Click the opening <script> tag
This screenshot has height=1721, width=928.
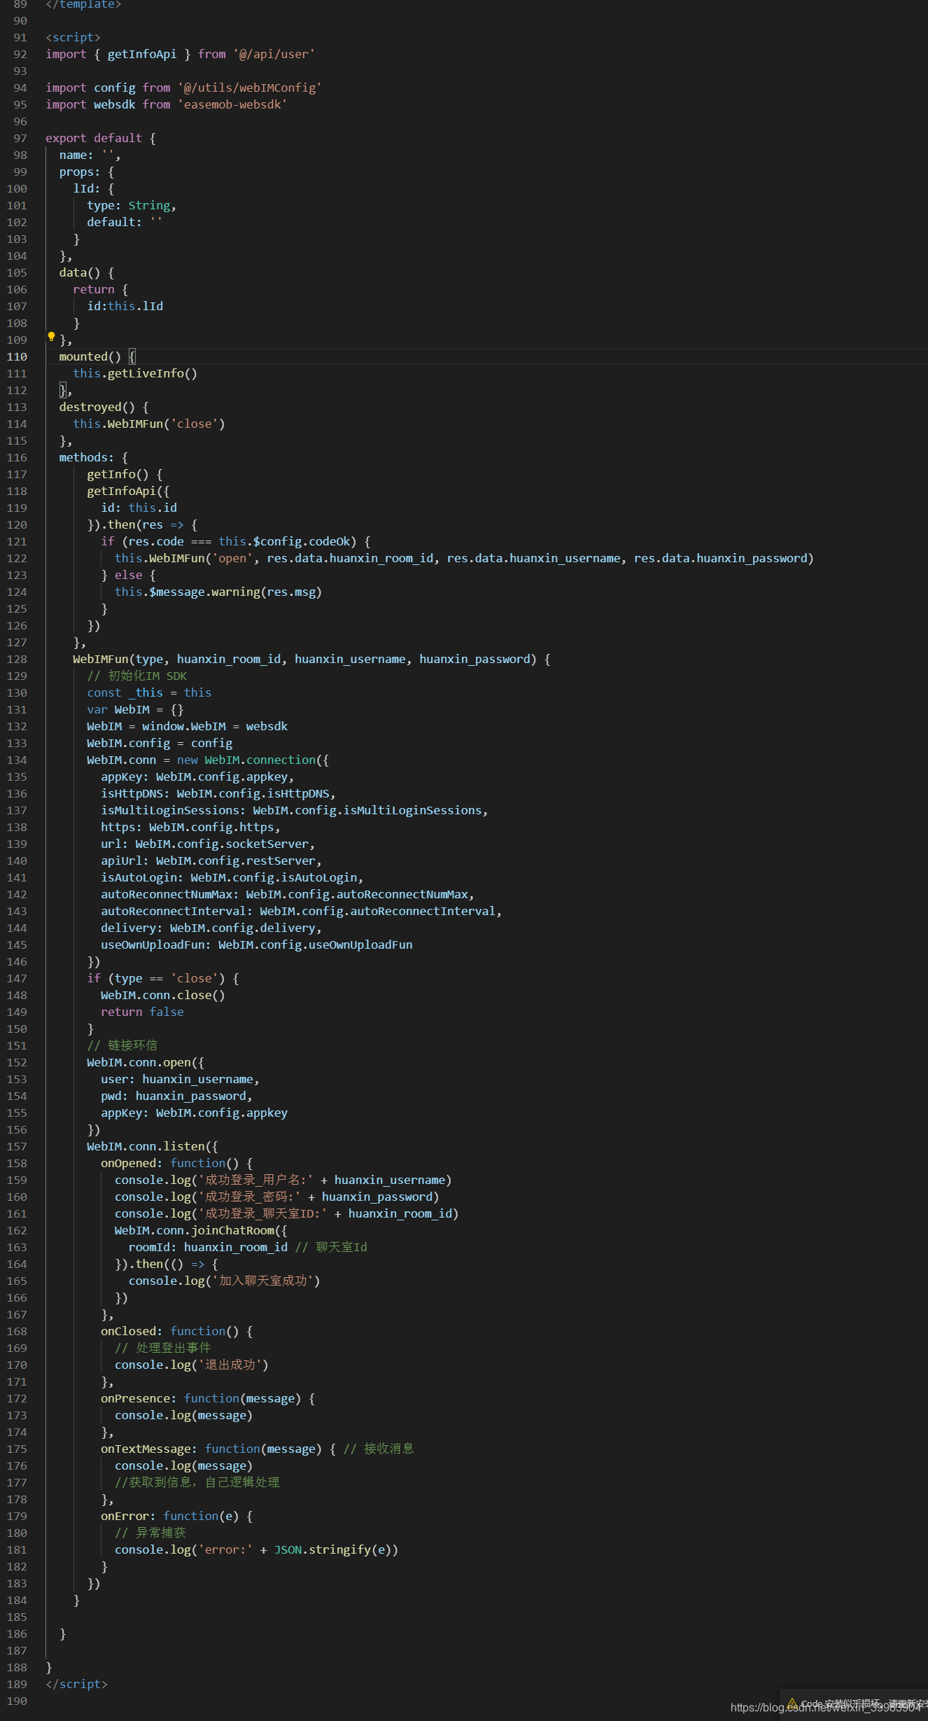coord(73,37)
